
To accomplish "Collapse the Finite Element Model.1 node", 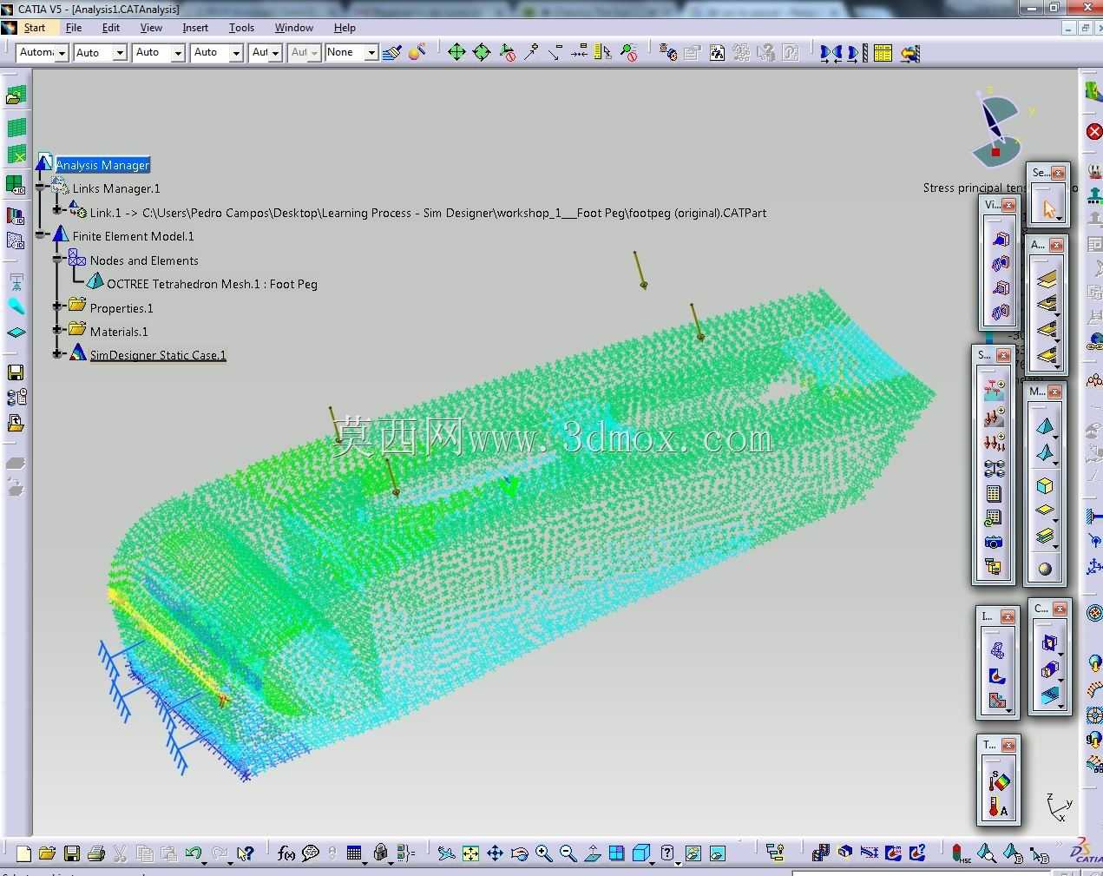I will (41, 234).
